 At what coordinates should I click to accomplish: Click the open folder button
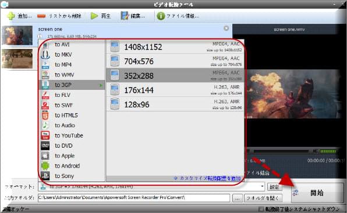[x=263, y=198]
